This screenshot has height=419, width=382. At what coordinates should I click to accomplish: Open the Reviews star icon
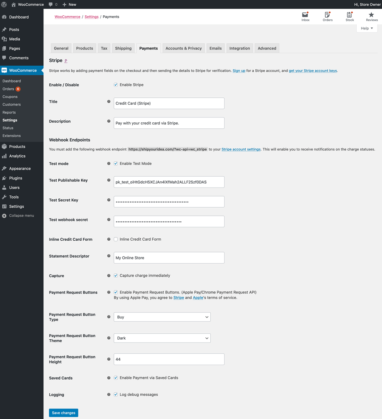[x=371, y=15]
